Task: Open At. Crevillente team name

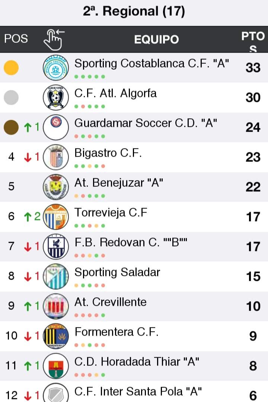Action: click(x=110, y=302)
